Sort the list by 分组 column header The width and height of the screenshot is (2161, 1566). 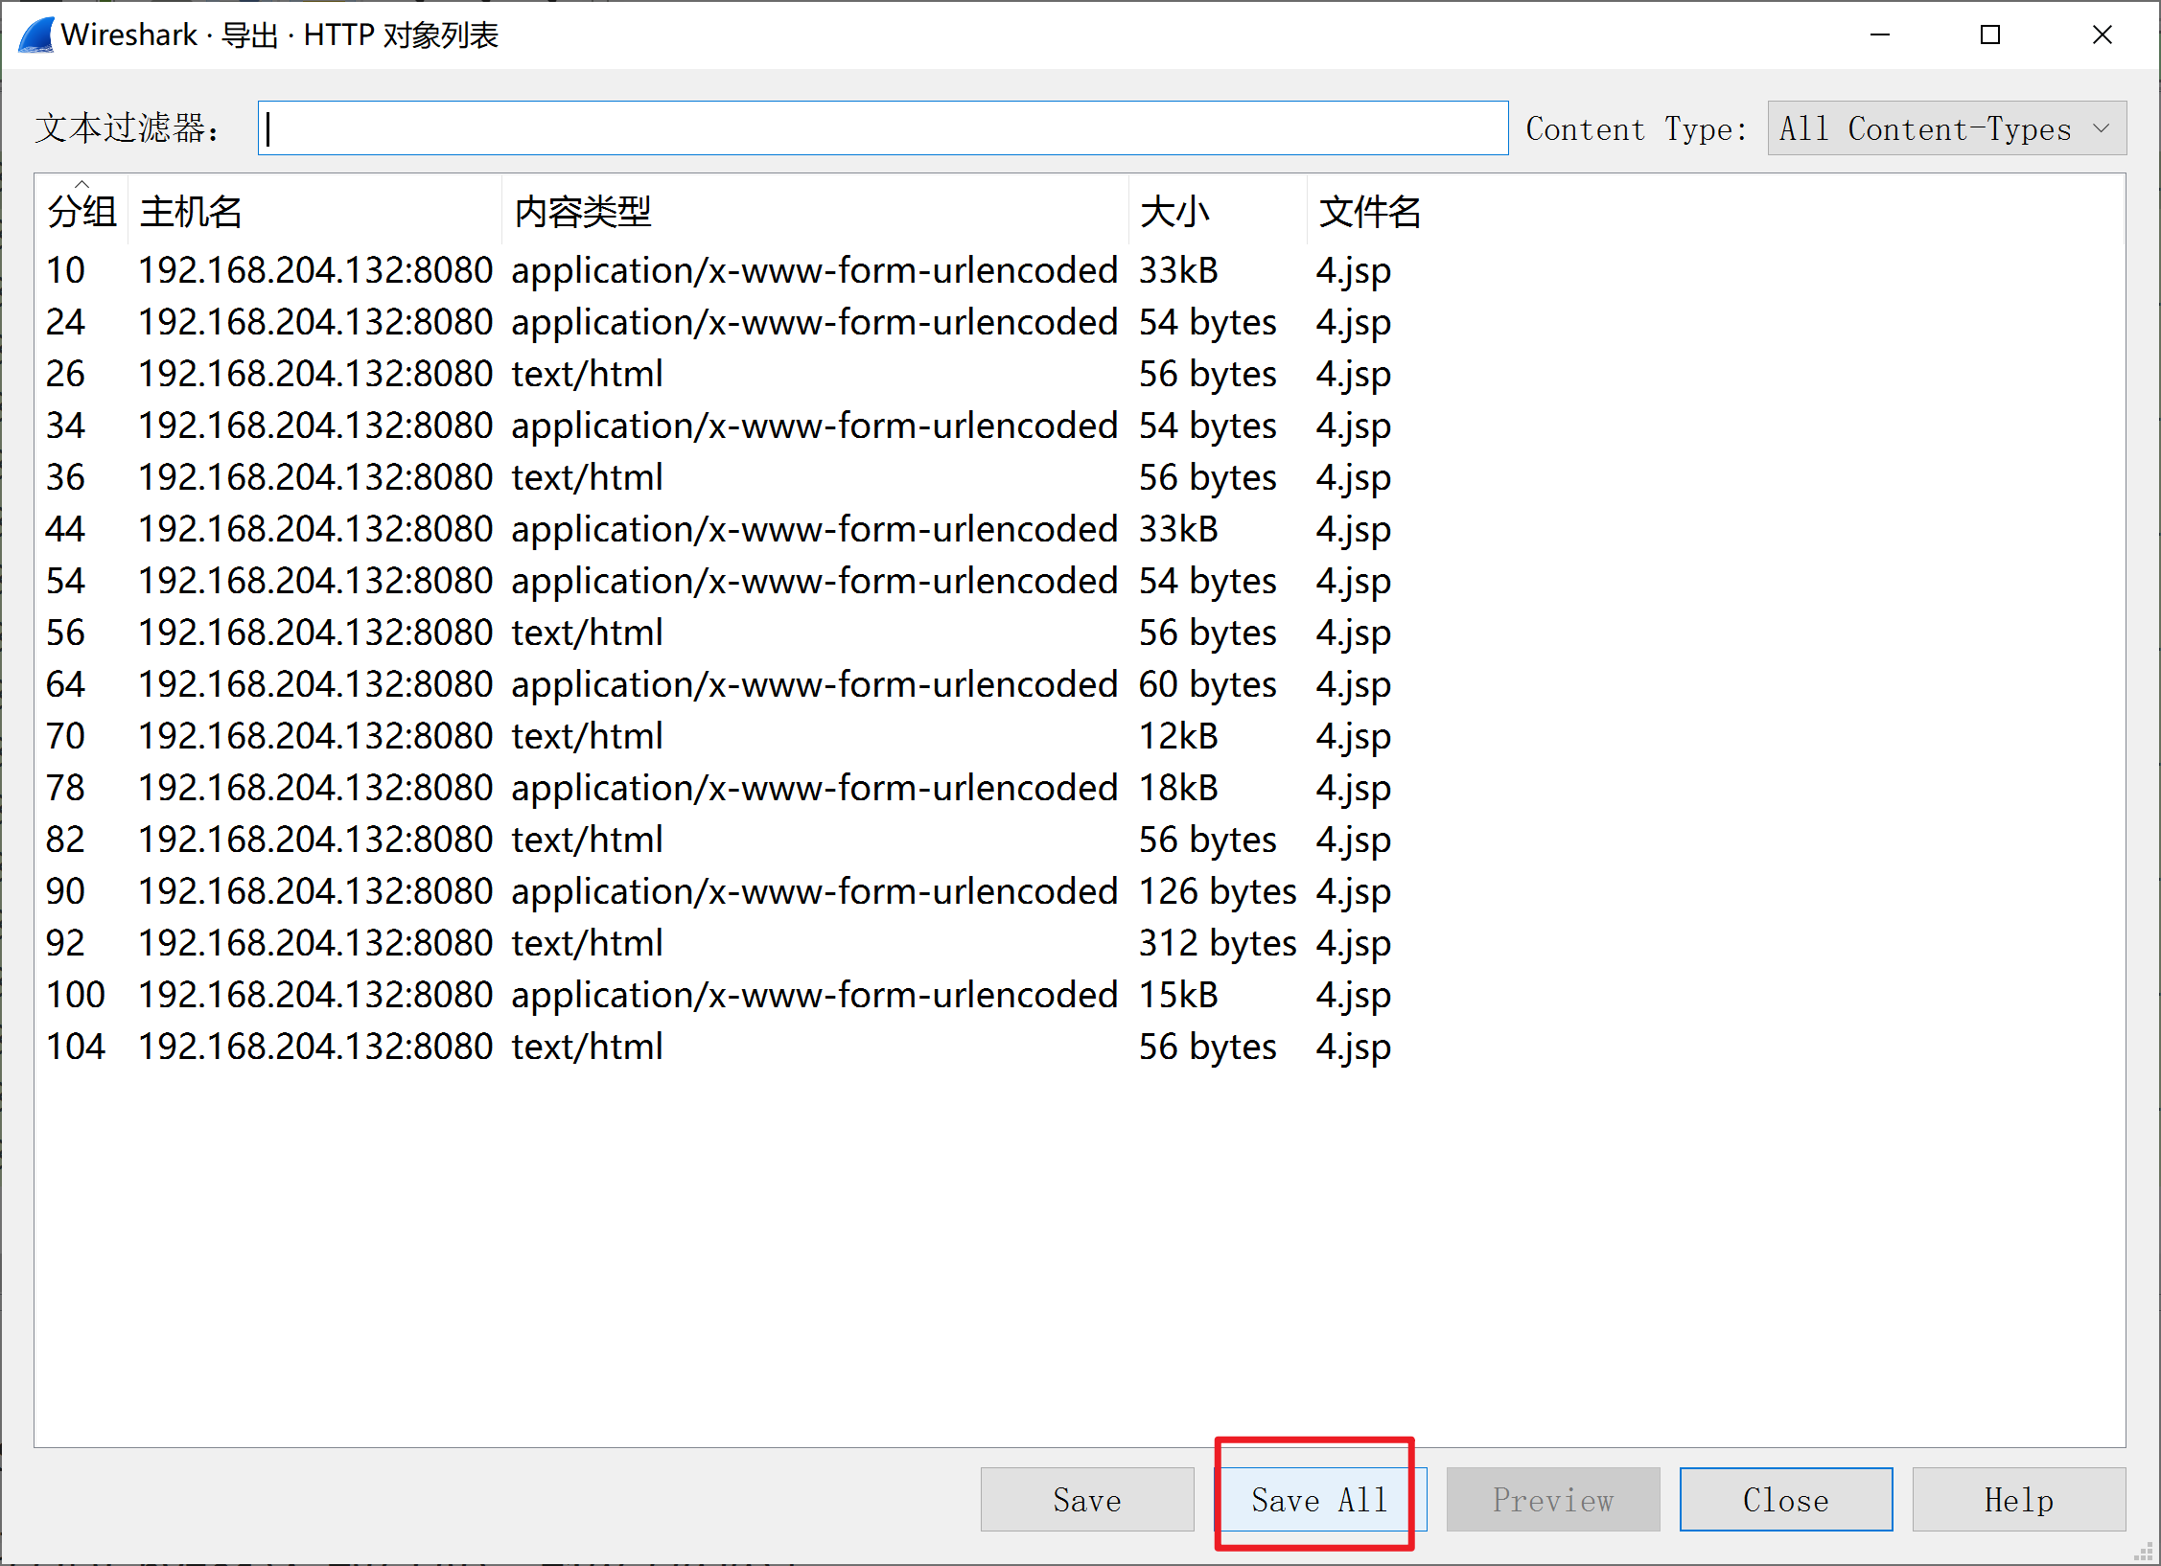click(81, 211)
